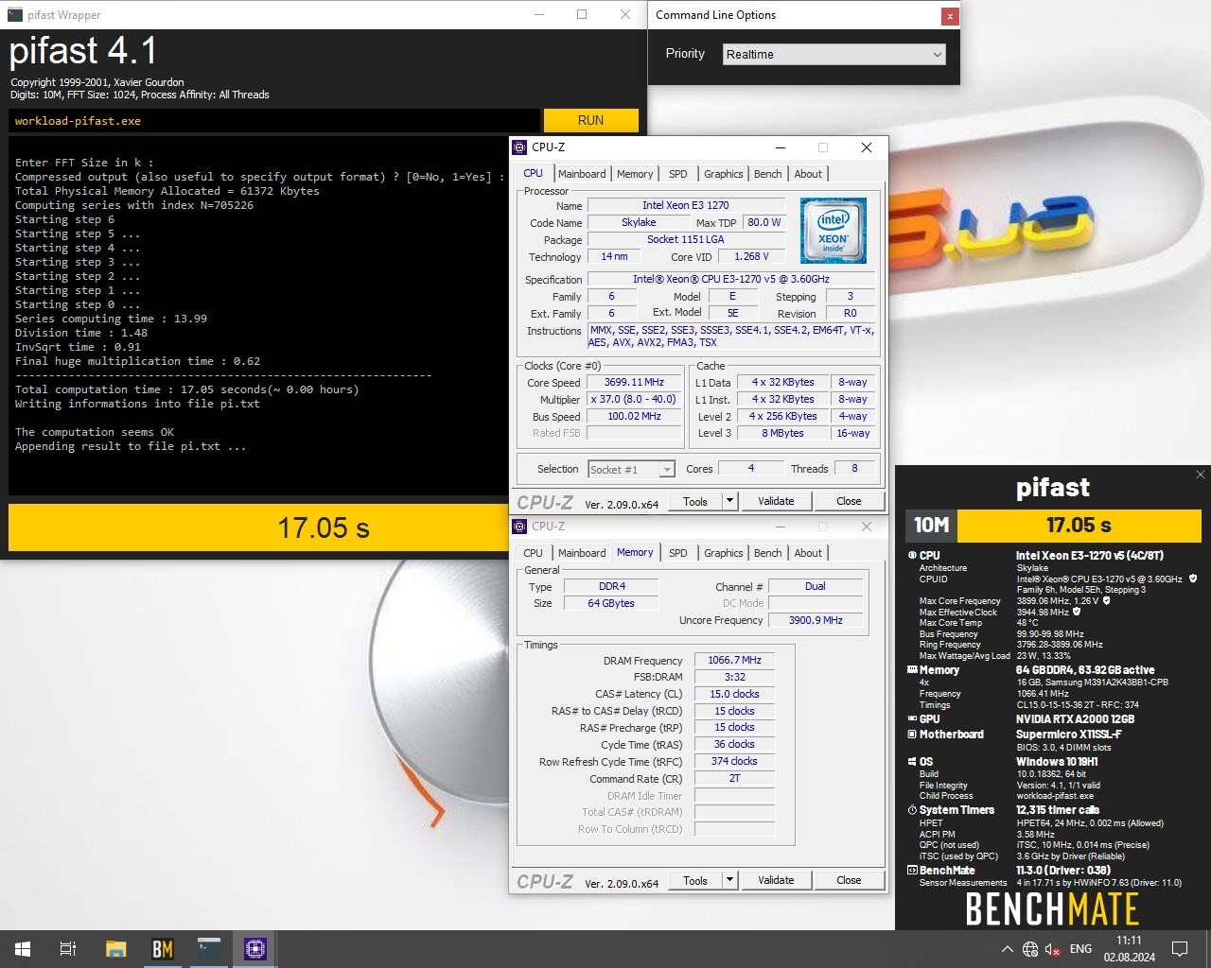Click the OS Windows-logo icon in BenchMate panel

pyautogui.click(x=912, y=761)
